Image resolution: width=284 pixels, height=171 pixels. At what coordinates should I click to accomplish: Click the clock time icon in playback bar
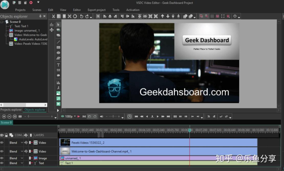(129, 117)
